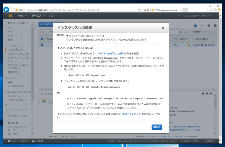Collapse the sidebar with left arrow toggle
Image resolution: width=225 pixels, height=147 pixels.
[36, 27]
